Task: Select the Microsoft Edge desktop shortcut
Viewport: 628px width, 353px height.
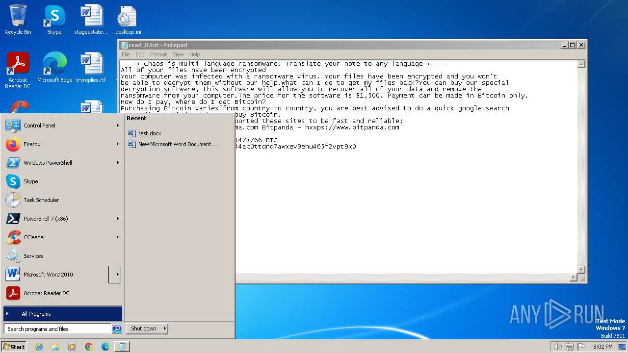Action: coord(54,68)
